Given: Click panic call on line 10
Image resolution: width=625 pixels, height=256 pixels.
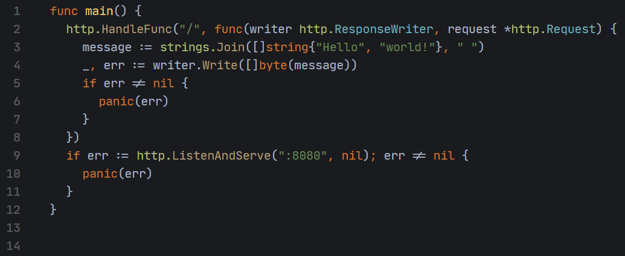Looking at the screenshot, I should tap(100, 173).
